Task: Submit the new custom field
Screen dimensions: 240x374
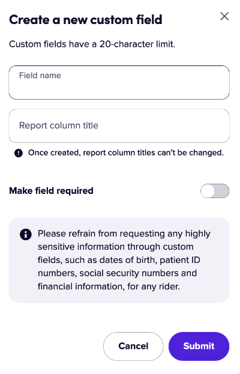Action: [199, 346]
